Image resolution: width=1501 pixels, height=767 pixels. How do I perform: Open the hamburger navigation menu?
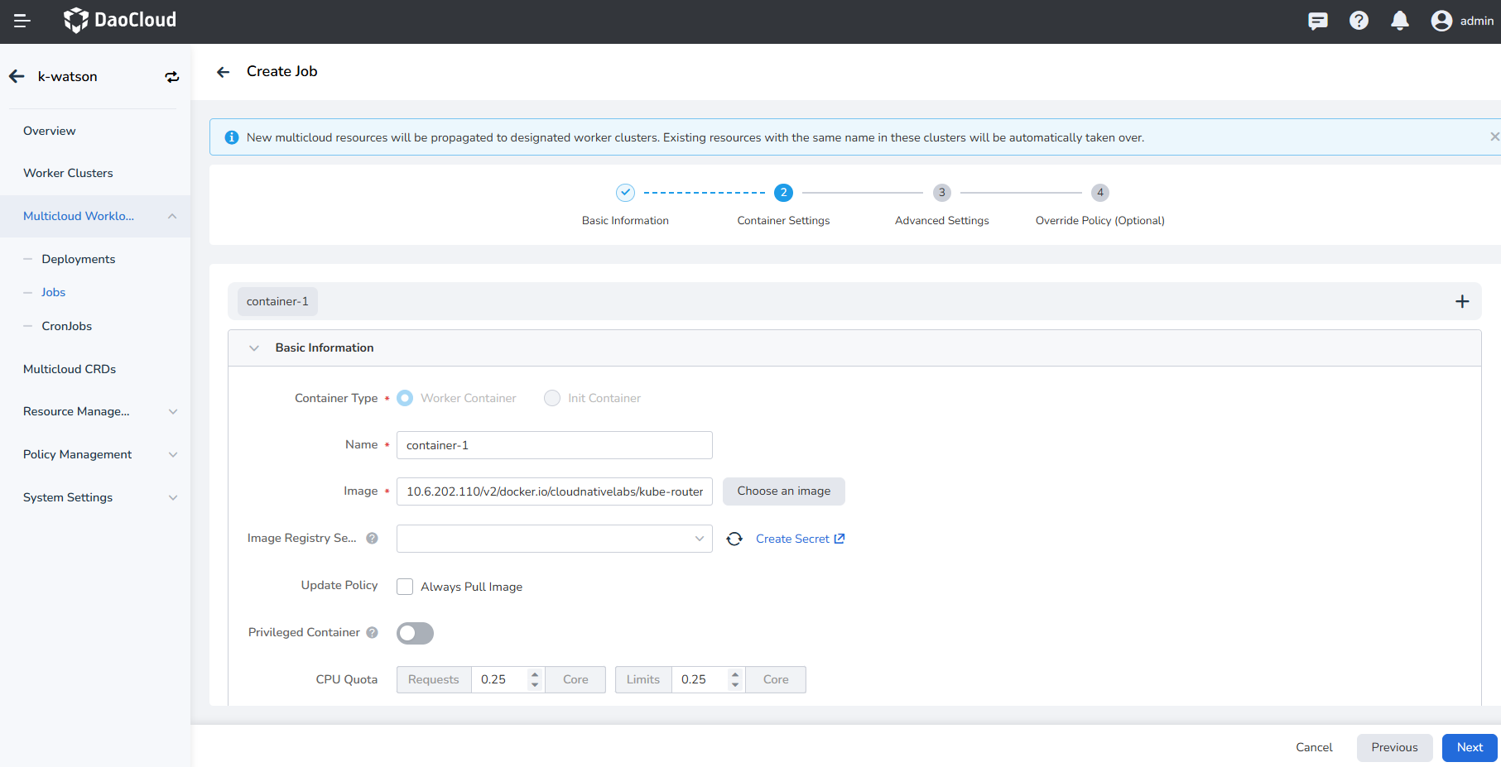pos(22,21)
